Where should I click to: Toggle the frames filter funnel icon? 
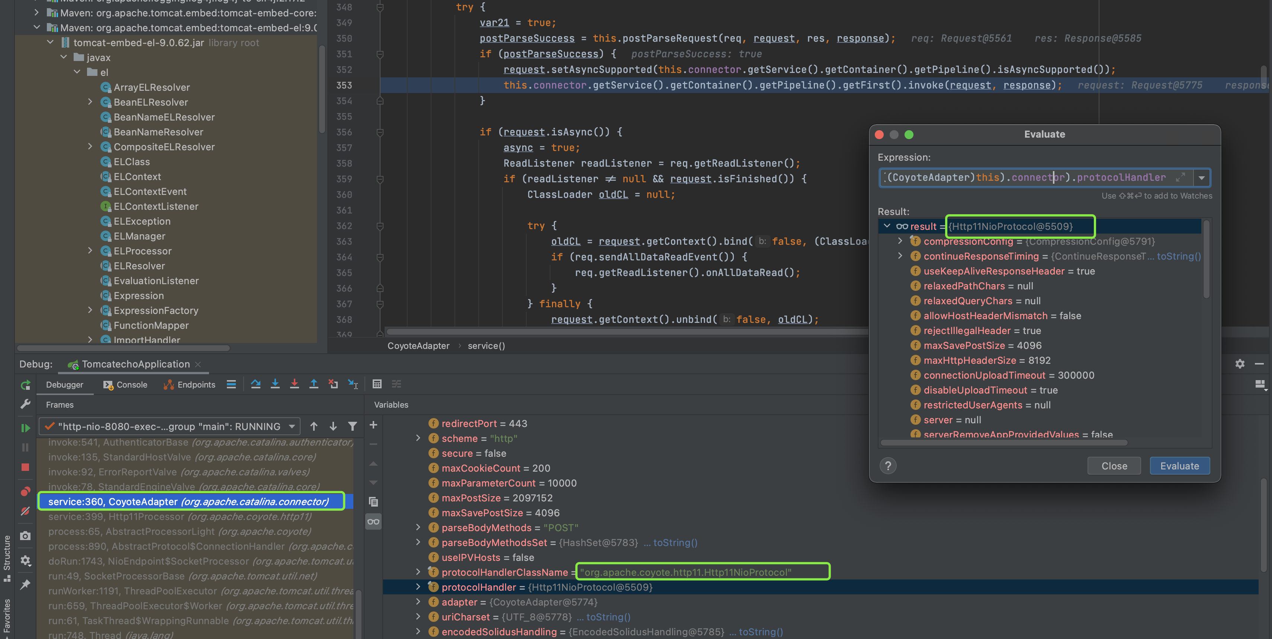tap(353, 426)
